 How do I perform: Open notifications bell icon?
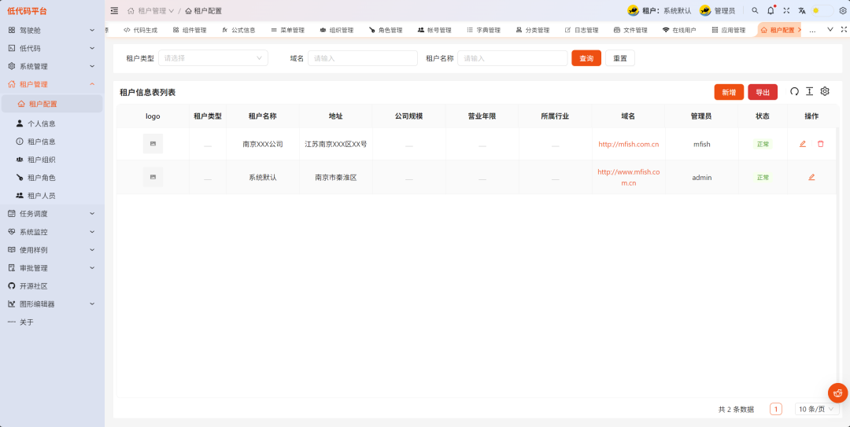pyautogui.click(x=771, y=11)
